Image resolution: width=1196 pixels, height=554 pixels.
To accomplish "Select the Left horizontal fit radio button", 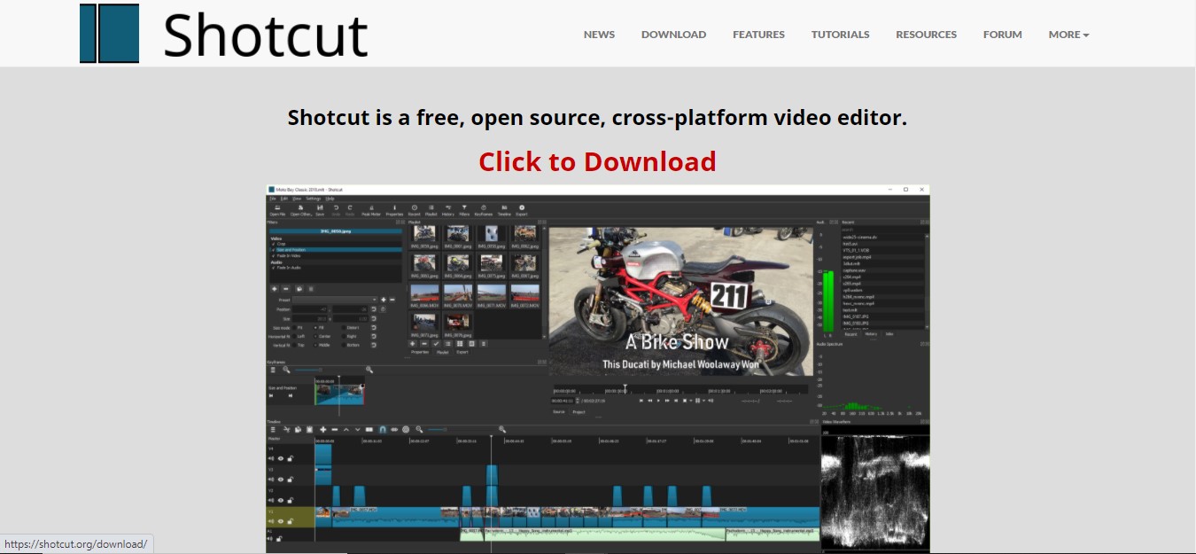I will [294, 337].
